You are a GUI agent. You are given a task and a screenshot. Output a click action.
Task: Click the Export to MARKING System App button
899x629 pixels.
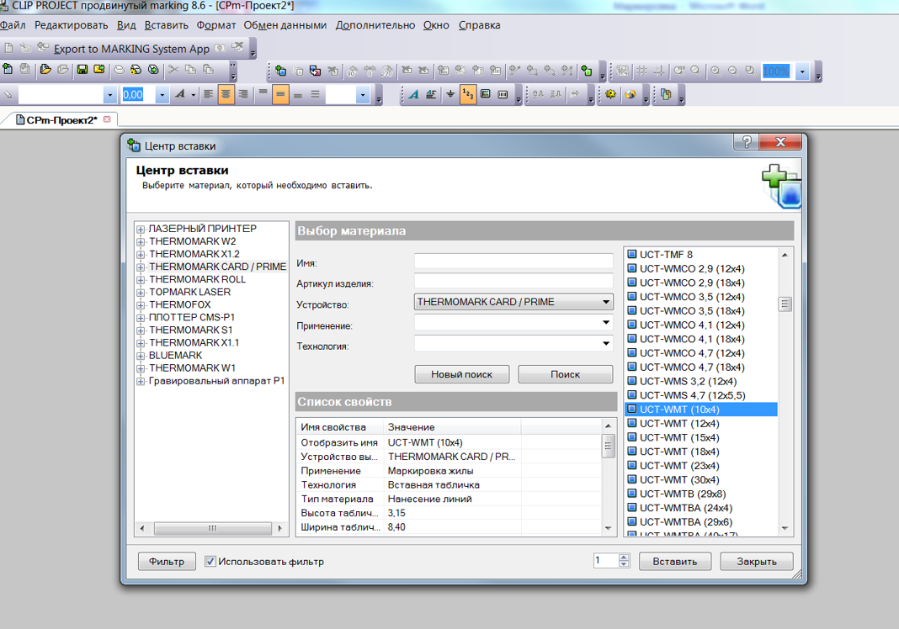tap(131, 49)
